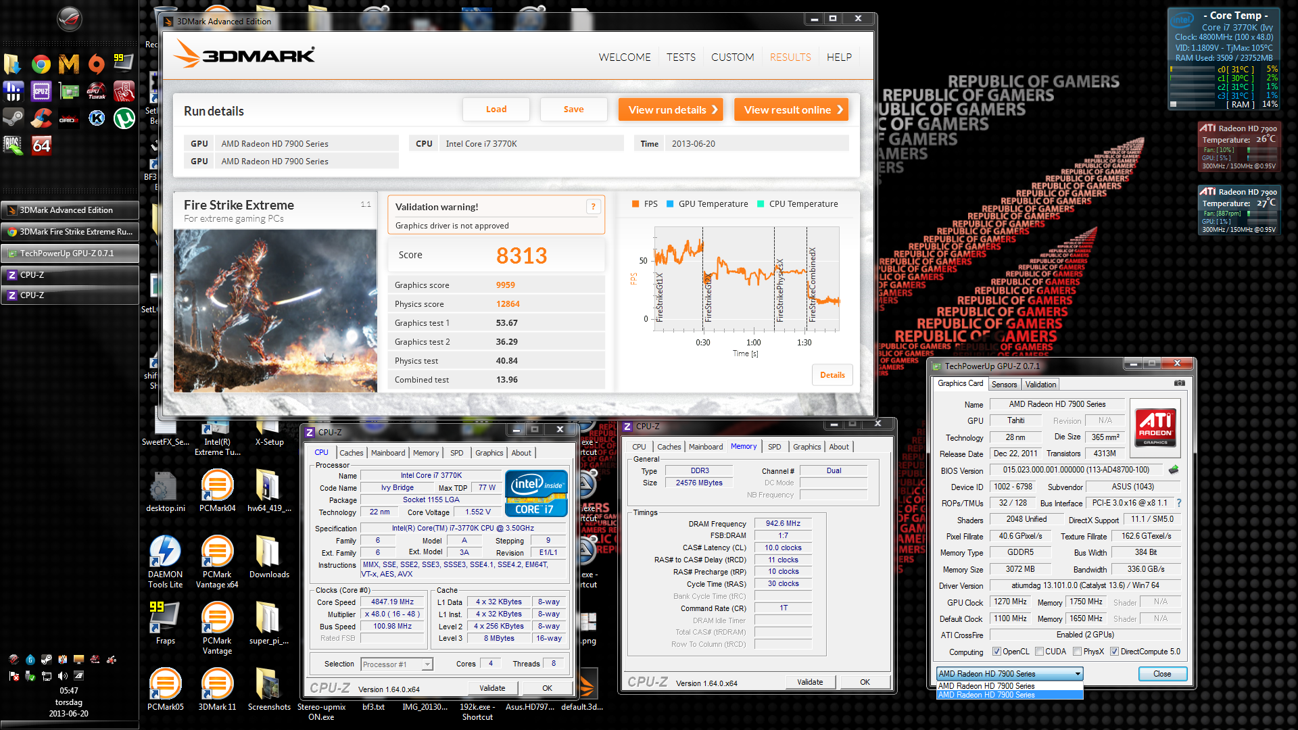Open the 3DMark RESULTS tab
The image size is (1298, 730).
(790, 57)
